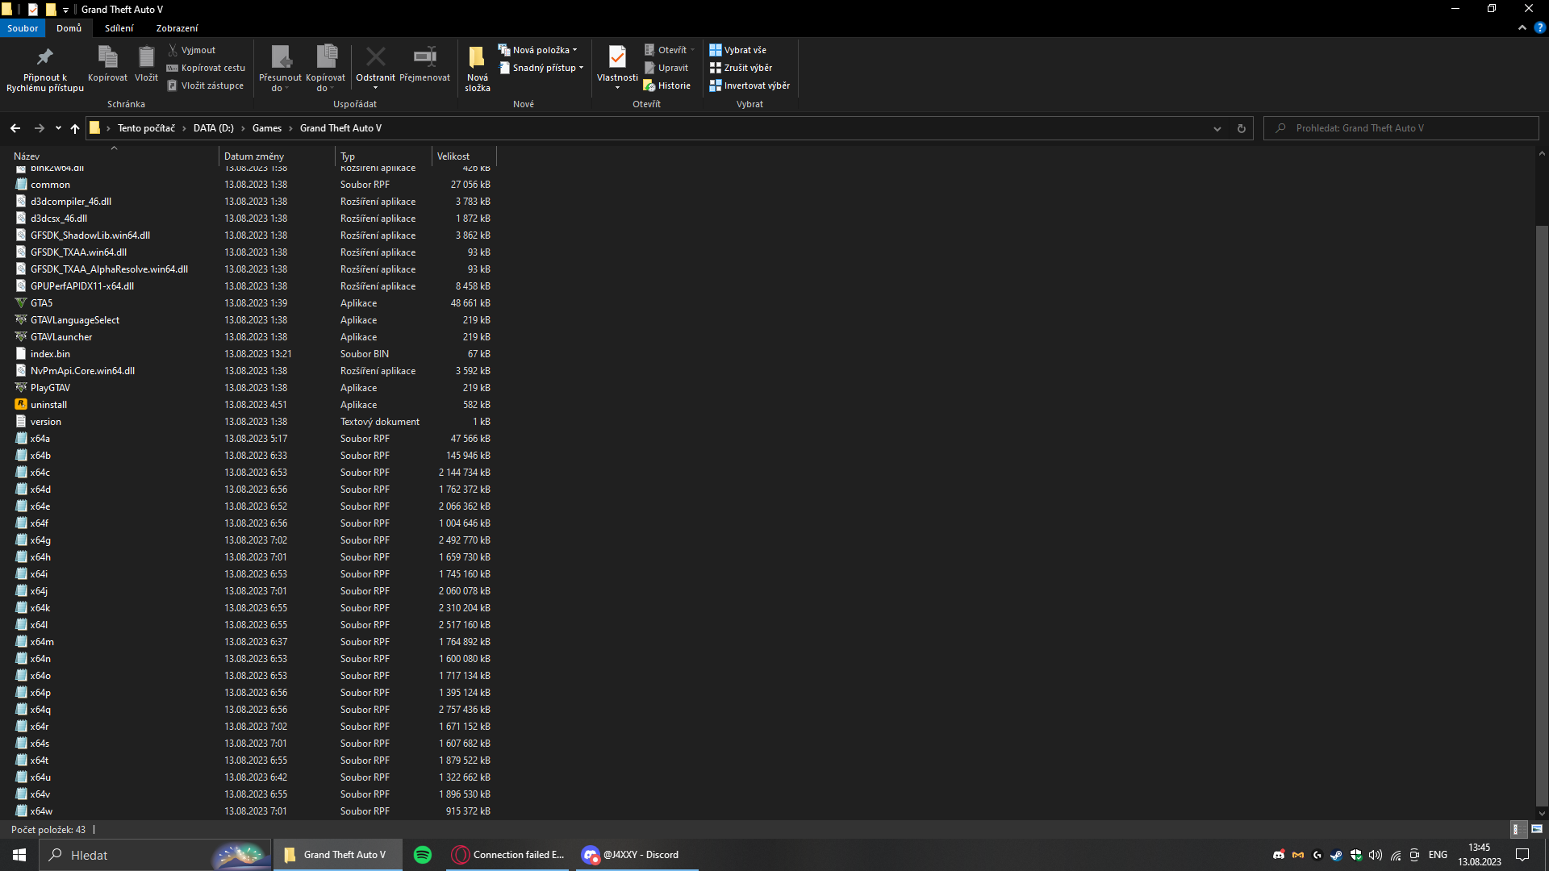This screenshot has width=1549, height=871.
Task: Click the Vložit paste icon
Action: pos(146,57)
